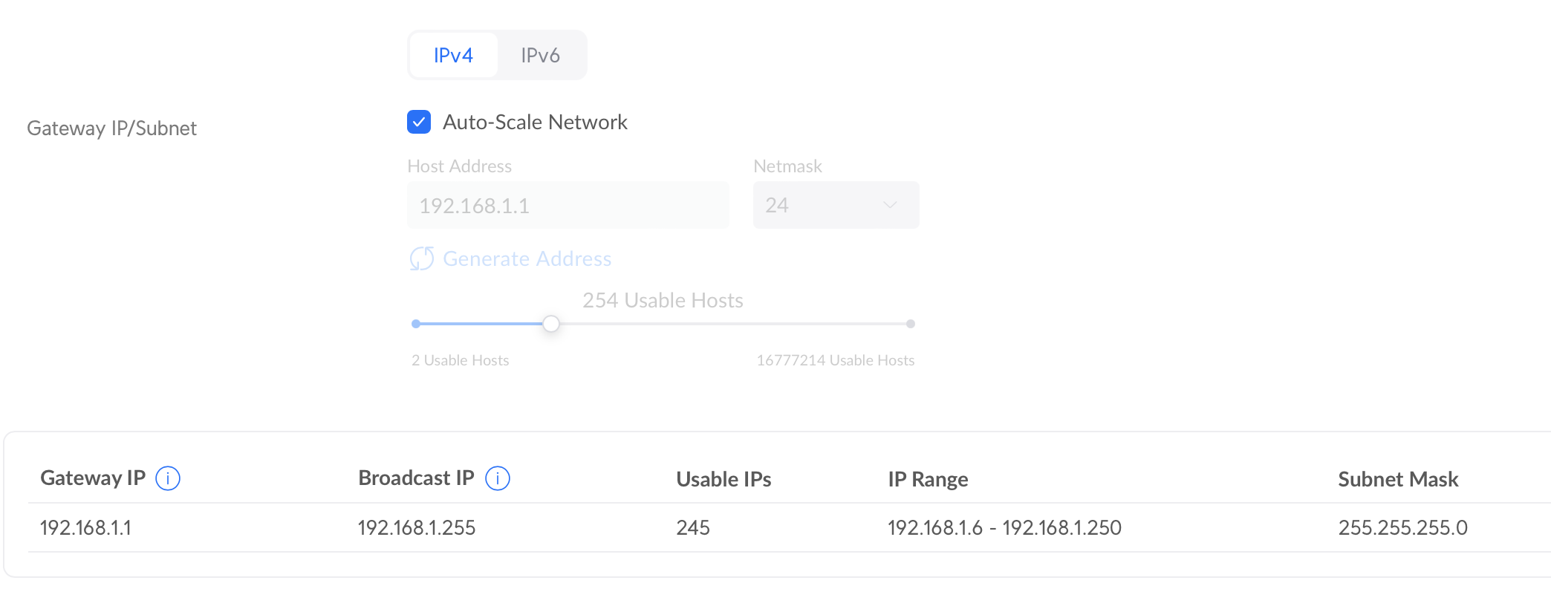
Task: Select the IPv4 tab
Action: click(x=453, y=55)
